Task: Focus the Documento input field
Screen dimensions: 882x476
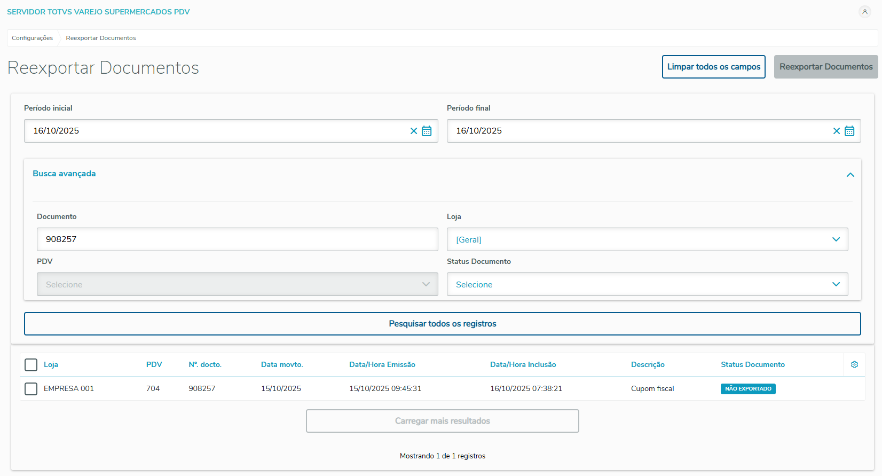Action: pos(237,239)
